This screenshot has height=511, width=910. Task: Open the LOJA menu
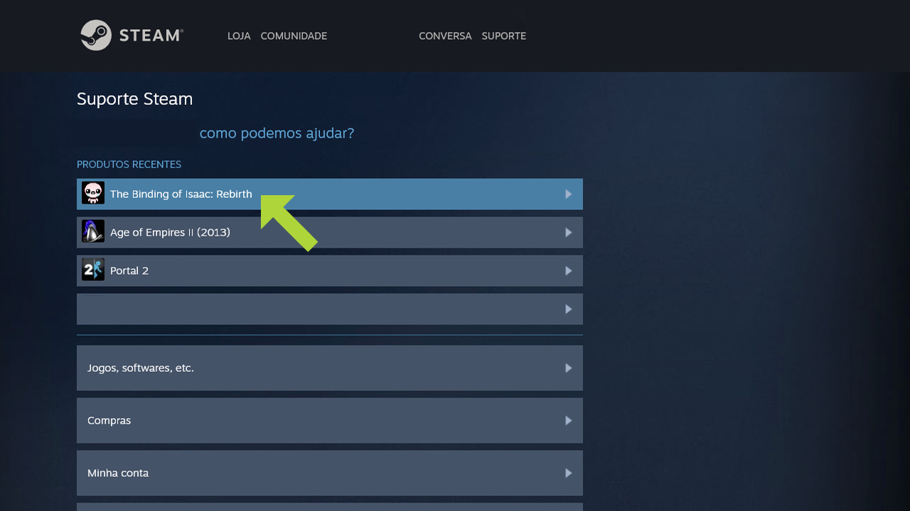tap(239, 35)
